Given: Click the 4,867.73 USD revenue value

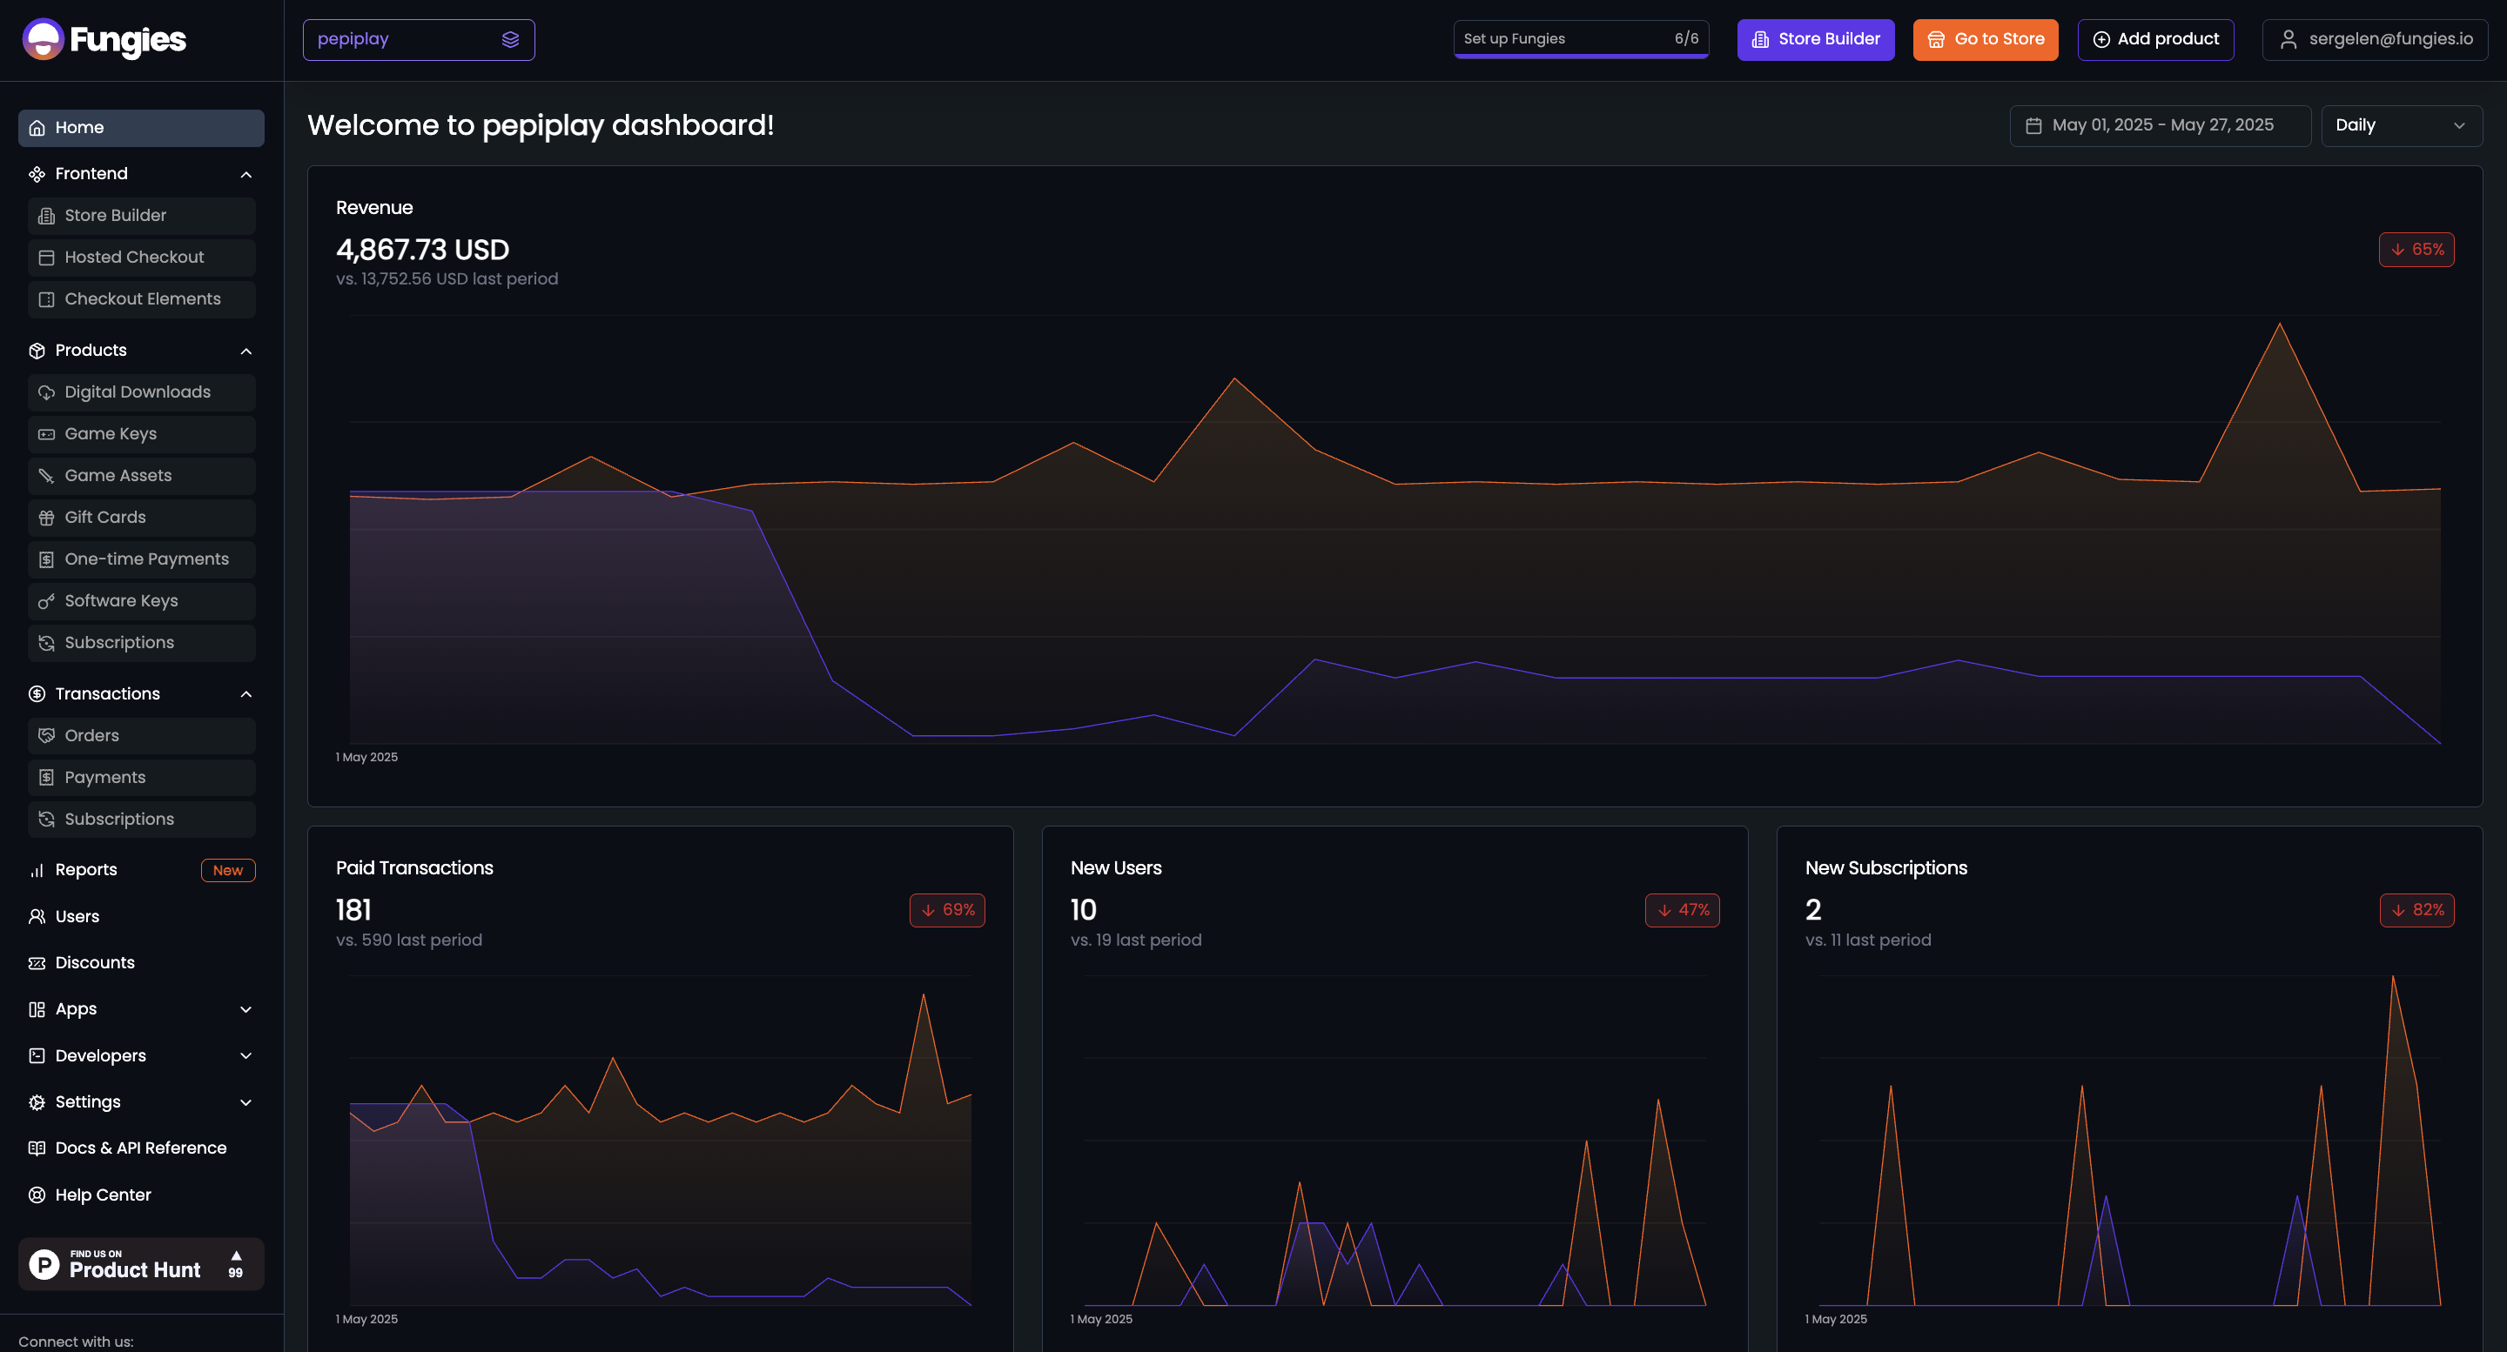Looking at the screenshot, I should [x=422, y=250].
